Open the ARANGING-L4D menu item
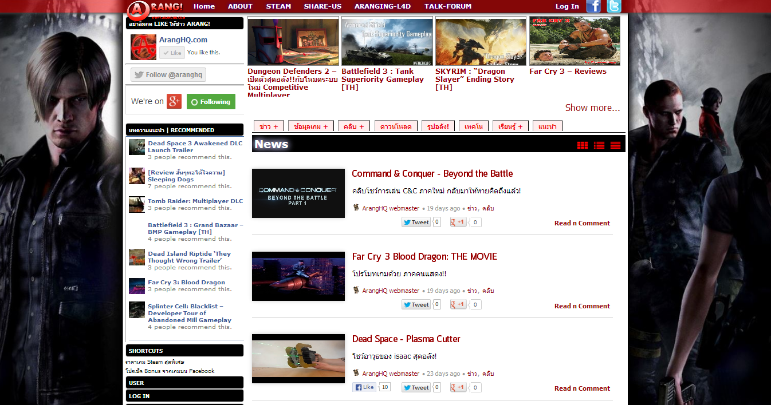Image resolution: width=771 pixels, height=405 pixels. (383, 6)
